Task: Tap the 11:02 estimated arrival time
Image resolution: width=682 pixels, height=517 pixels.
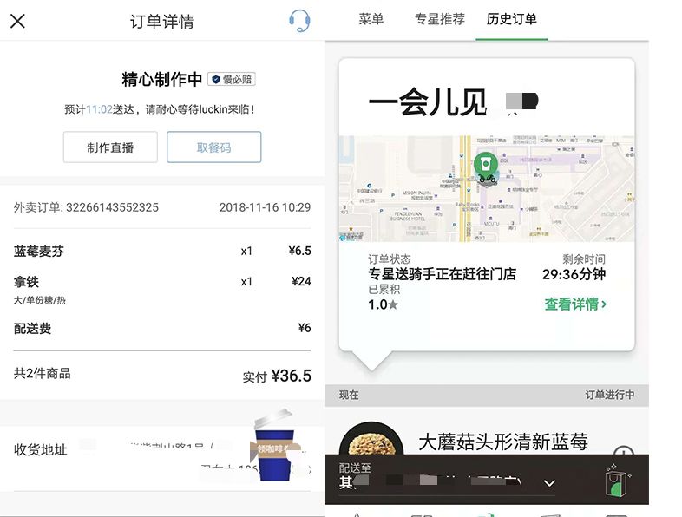Action: pos(99,109)
